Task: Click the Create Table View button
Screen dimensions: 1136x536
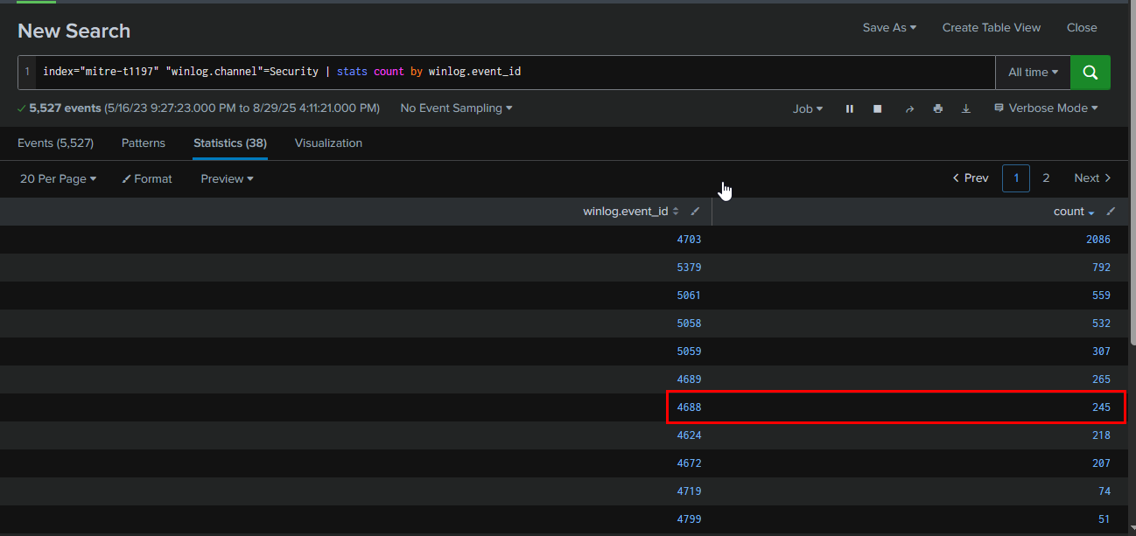Action: pos(991,28)
